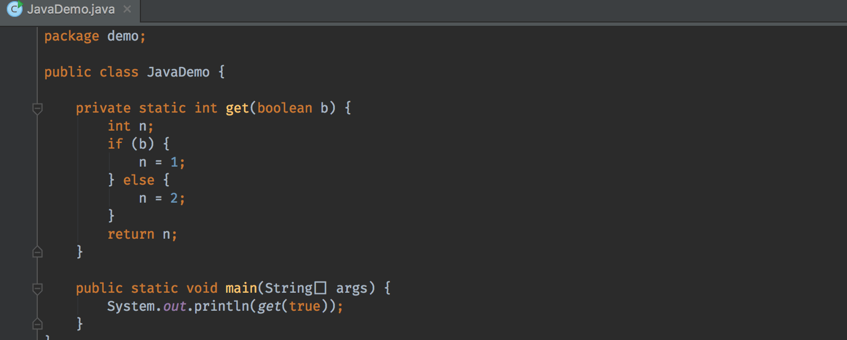Click the 'String' type in main's parameters
This screenshot has height=340, width=847.
point(289,288)
